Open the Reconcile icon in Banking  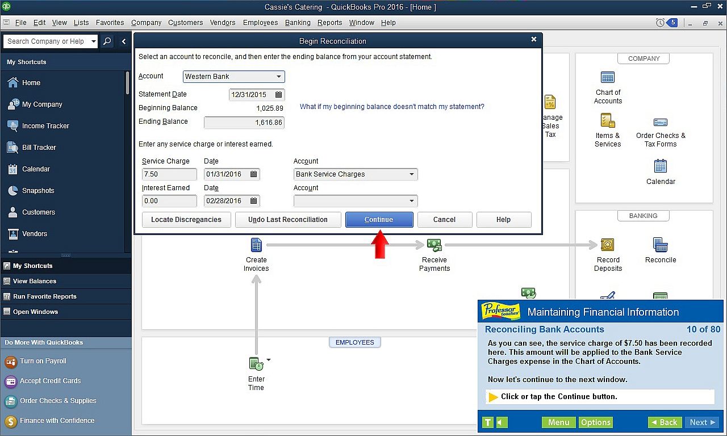[x=660, y=245]
